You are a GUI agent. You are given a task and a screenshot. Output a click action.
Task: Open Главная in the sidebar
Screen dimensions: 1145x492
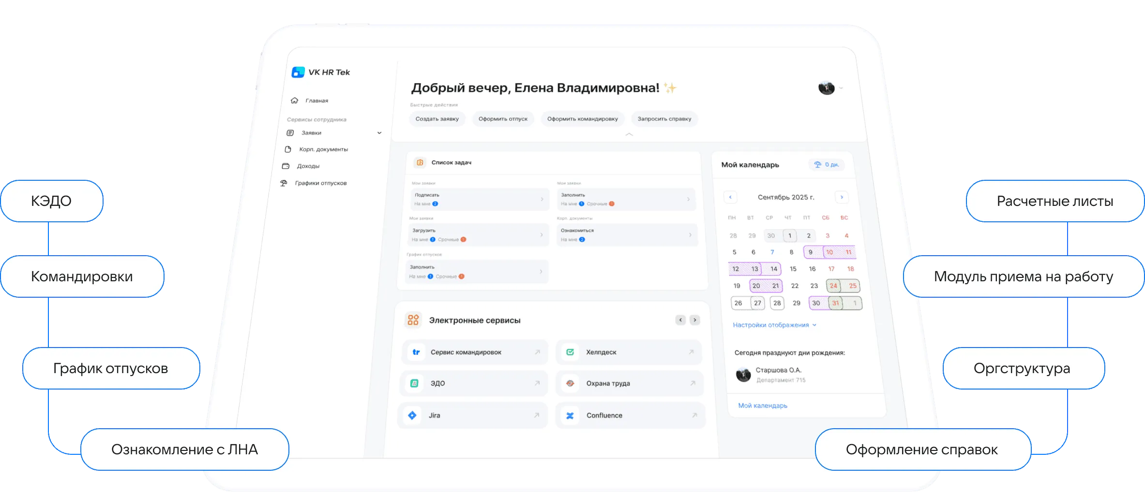(x=316, y=101)
